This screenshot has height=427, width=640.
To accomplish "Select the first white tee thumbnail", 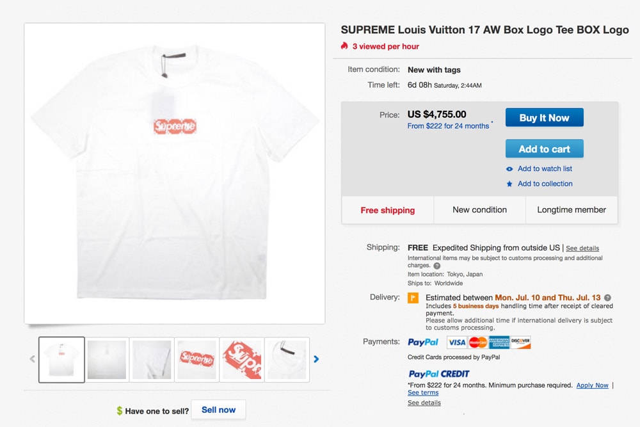I will pyautogui.click(x=61, y=359).
